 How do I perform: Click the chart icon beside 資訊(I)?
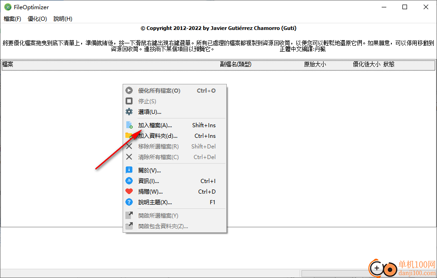129,181
